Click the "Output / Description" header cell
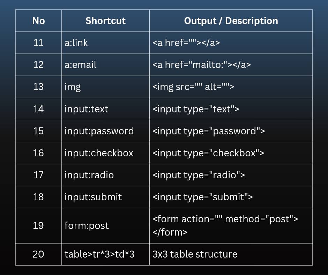Image resolution: width=328 pixels, height=275 pixels. click(x=231, y=21)
